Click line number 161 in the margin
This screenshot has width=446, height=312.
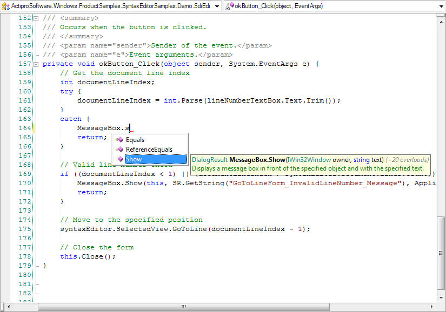(x=24, y=100)
